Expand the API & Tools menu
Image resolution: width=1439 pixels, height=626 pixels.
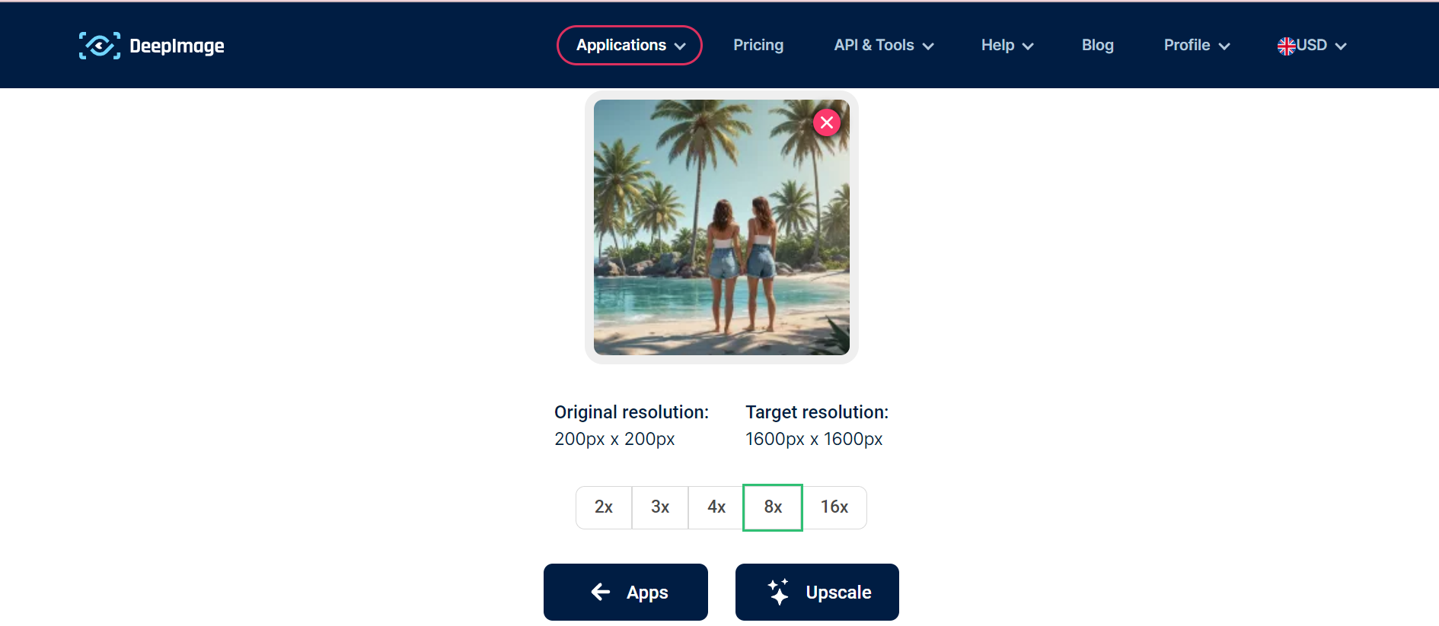click(x=883, y=45)
